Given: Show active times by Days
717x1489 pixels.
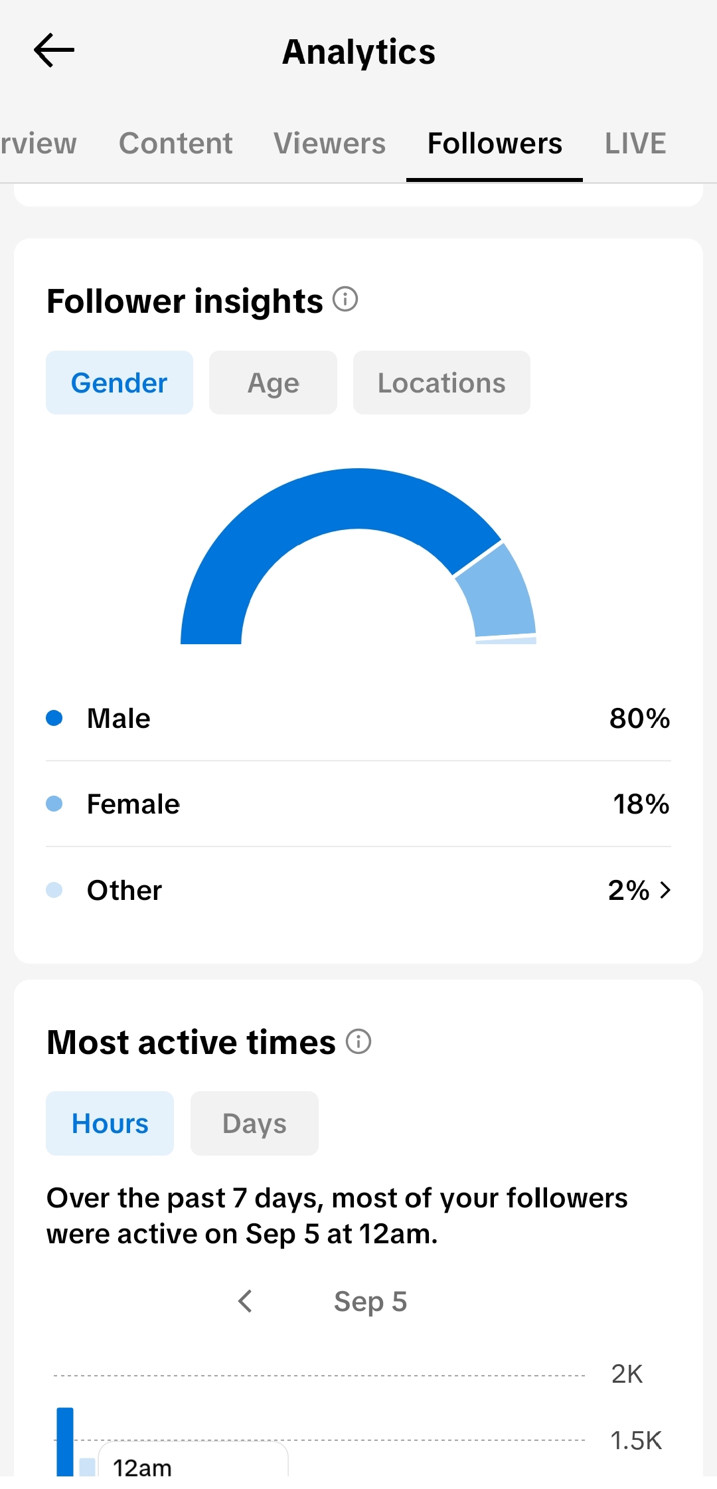Looking at the screenshot, I should pyautogui.click(x=254, y=1123).
